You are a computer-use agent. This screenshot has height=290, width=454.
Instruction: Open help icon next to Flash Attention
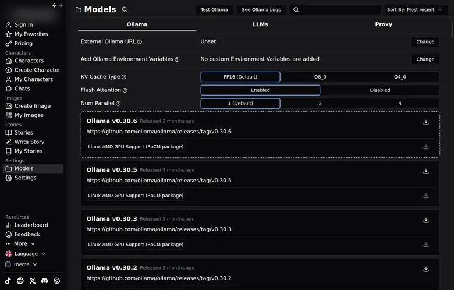point(125,90)
